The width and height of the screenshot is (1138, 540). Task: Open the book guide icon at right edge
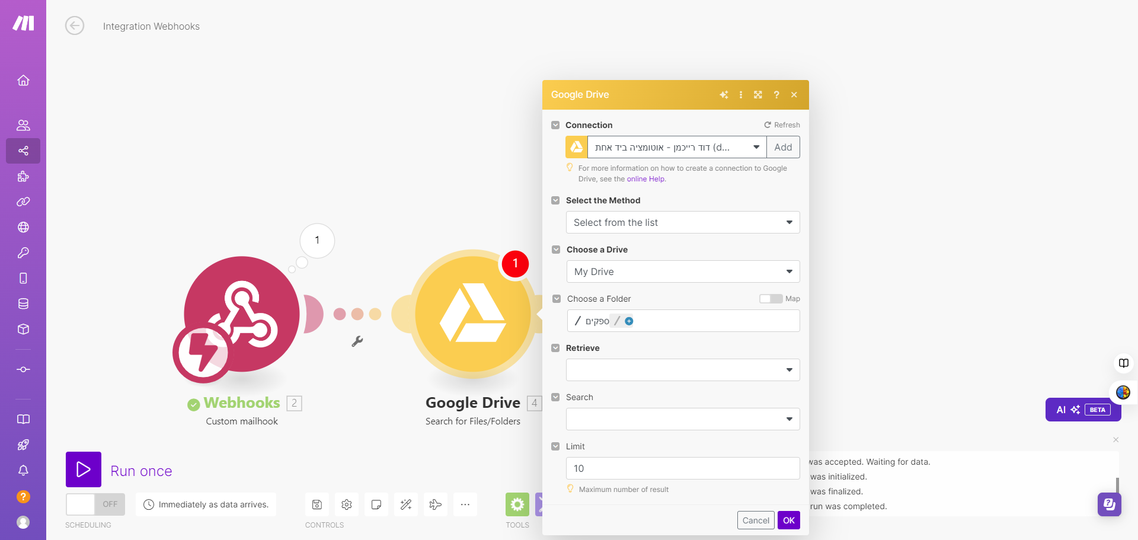click(x=1123, y=363)
